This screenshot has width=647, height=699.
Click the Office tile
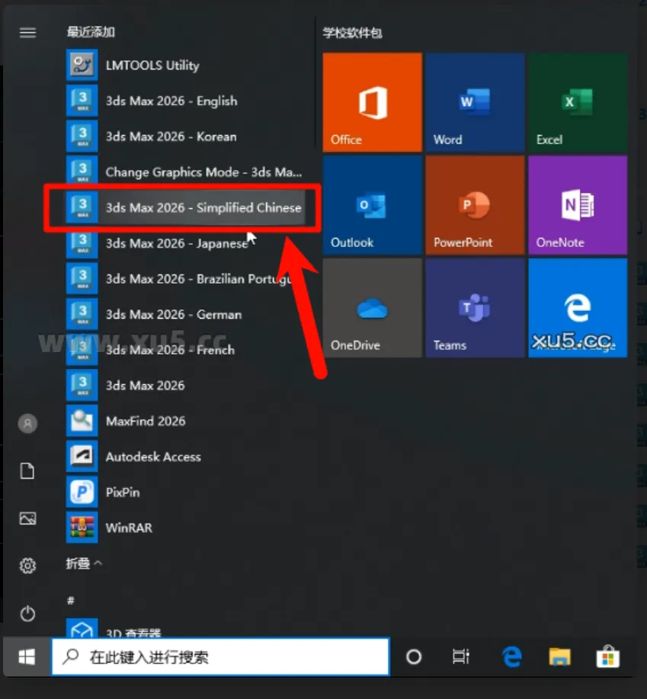coord(372,102)
